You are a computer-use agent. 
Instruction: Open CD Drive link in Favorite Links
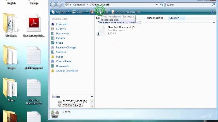click(61, 29)
